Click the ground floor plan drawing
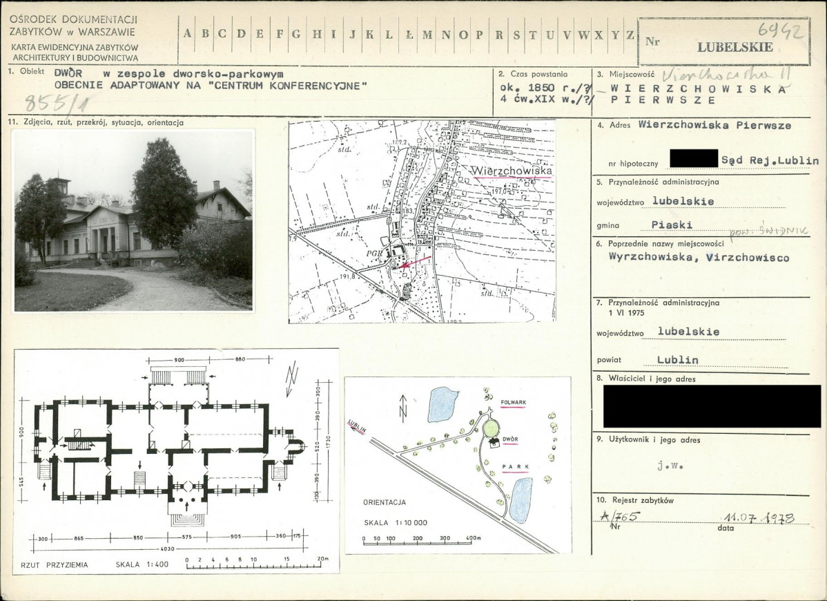 176,461
